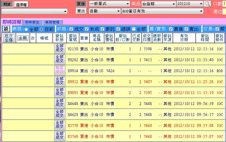Click the 價位 price input field

(224, 12)
